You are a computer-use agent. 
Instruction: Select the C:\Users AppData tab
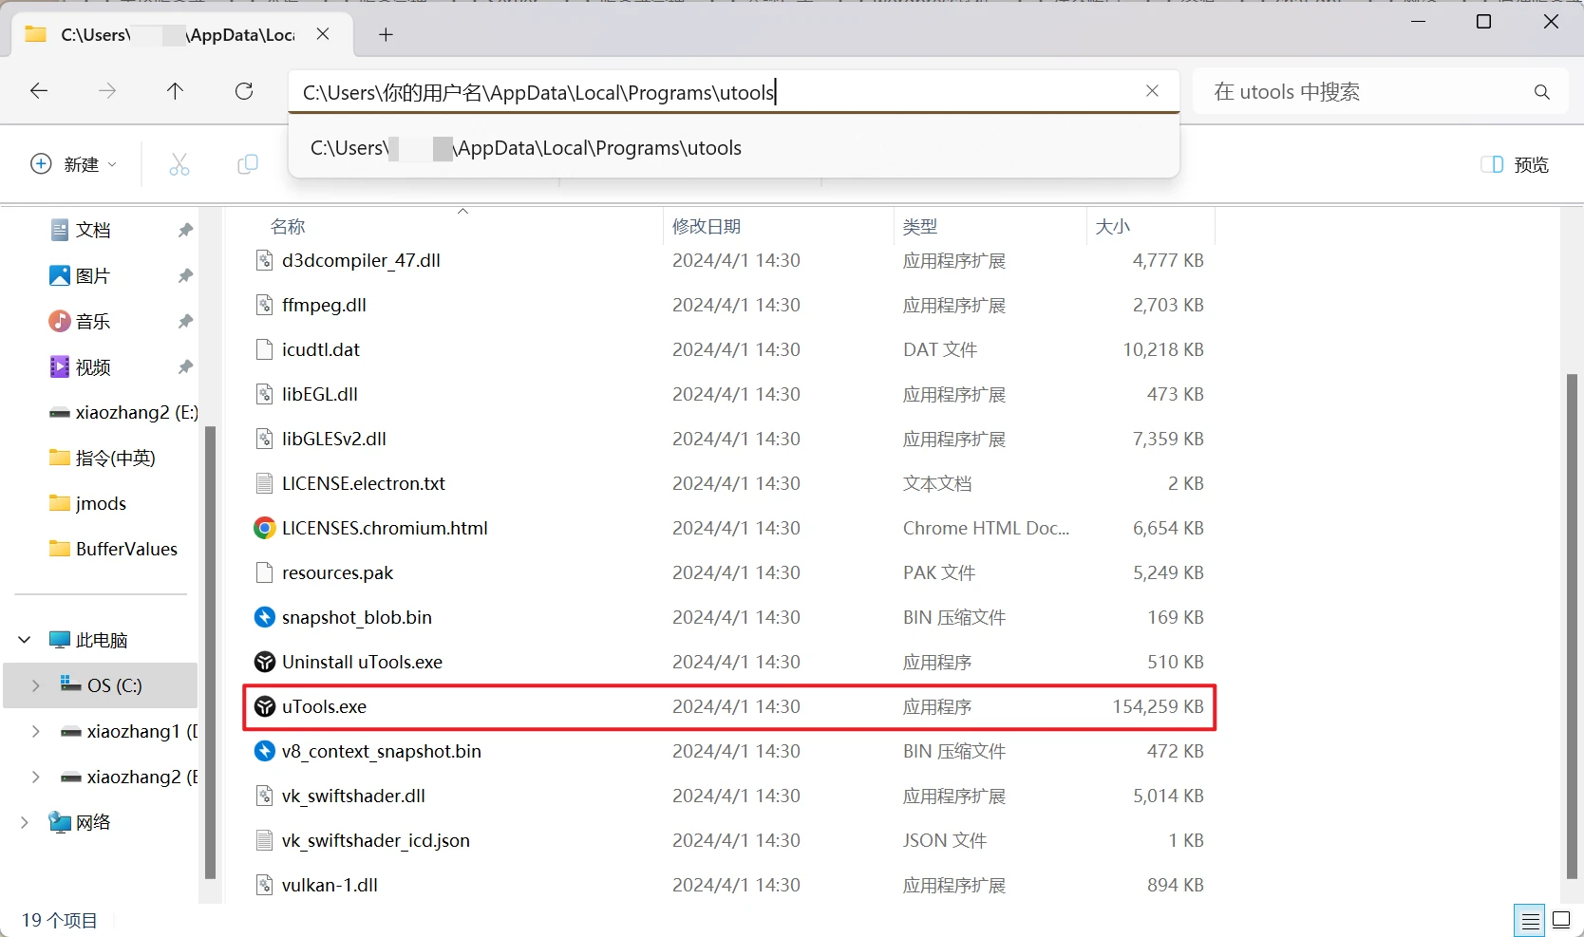point(180,35)
